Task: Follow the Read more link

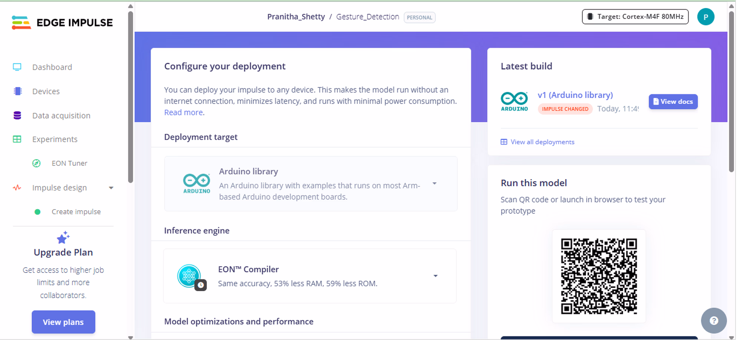Action: (x=183, y=112)
